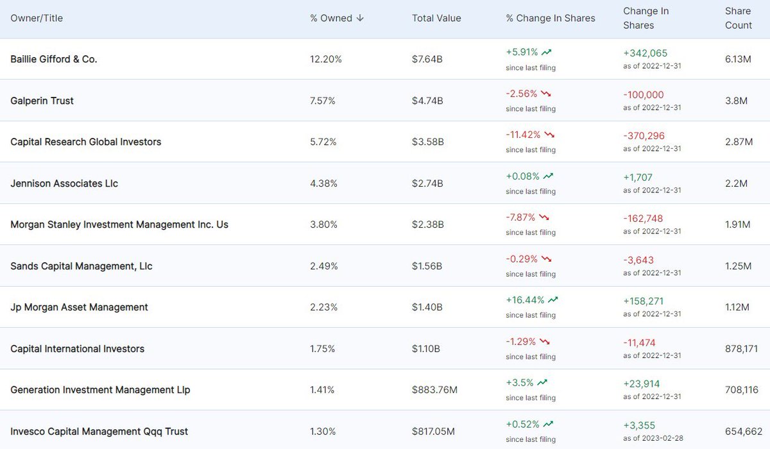Click the 654,662 share count
The width and height of the screenshot is (770, 449).
pyautogui.click(x=743, y=432)
